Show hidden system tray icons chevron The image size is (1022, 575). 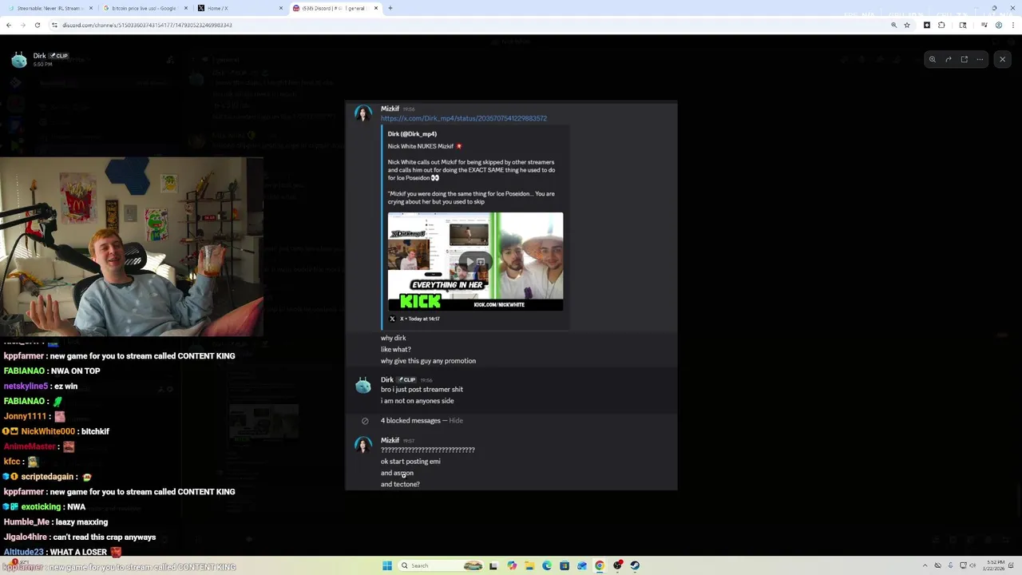[925, 565]
